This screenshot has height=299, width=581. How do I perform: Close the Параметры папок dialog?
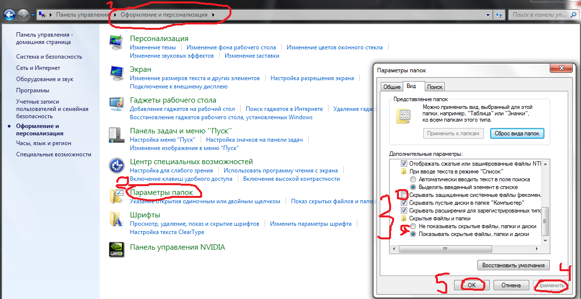tap(562, 68)
